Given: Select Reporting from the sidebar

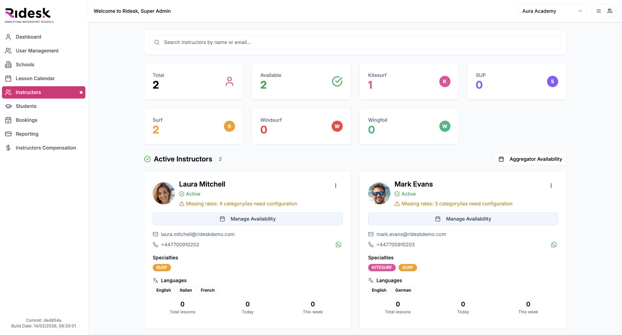Looking at the screenshot, I should point(27,134).
